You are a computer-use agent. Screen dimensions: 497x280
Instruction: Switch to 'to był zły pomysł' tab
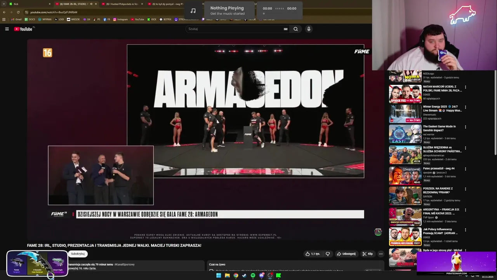point(165,4)
